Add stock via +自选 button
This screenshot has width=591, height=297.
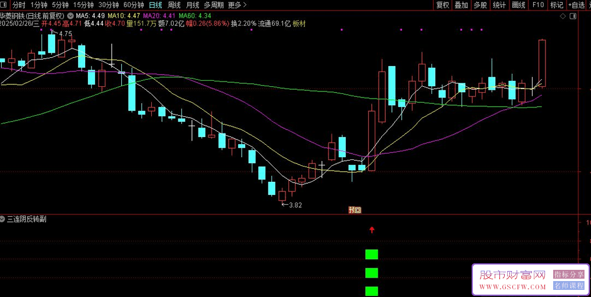pos(576,5)
